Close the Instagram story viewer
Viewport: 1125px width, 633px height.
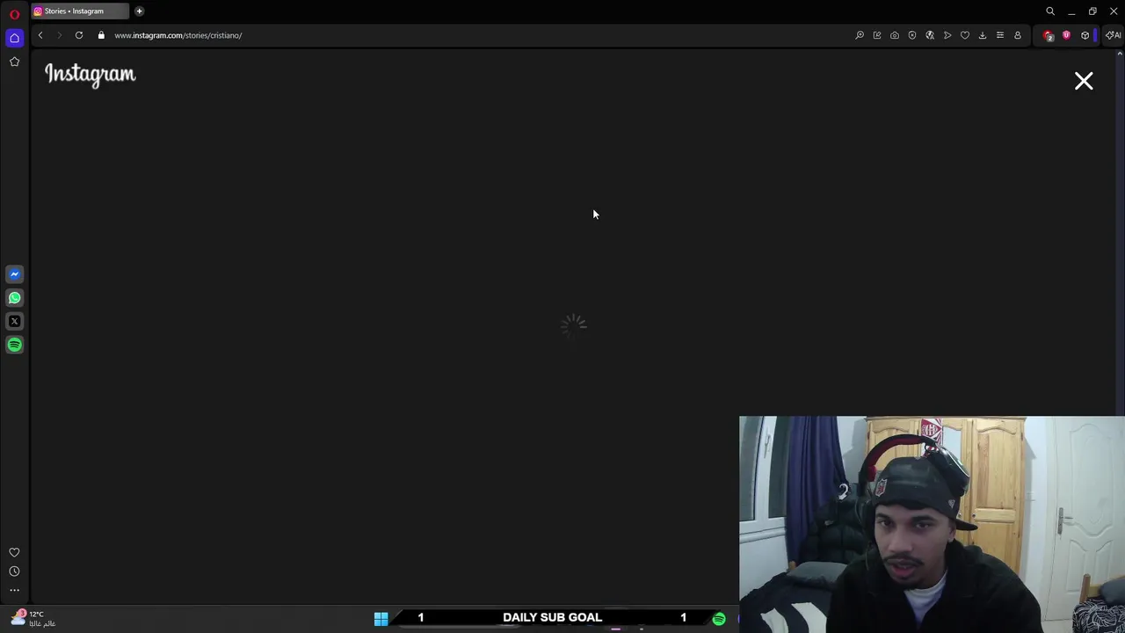click(x=1084, y=81)
